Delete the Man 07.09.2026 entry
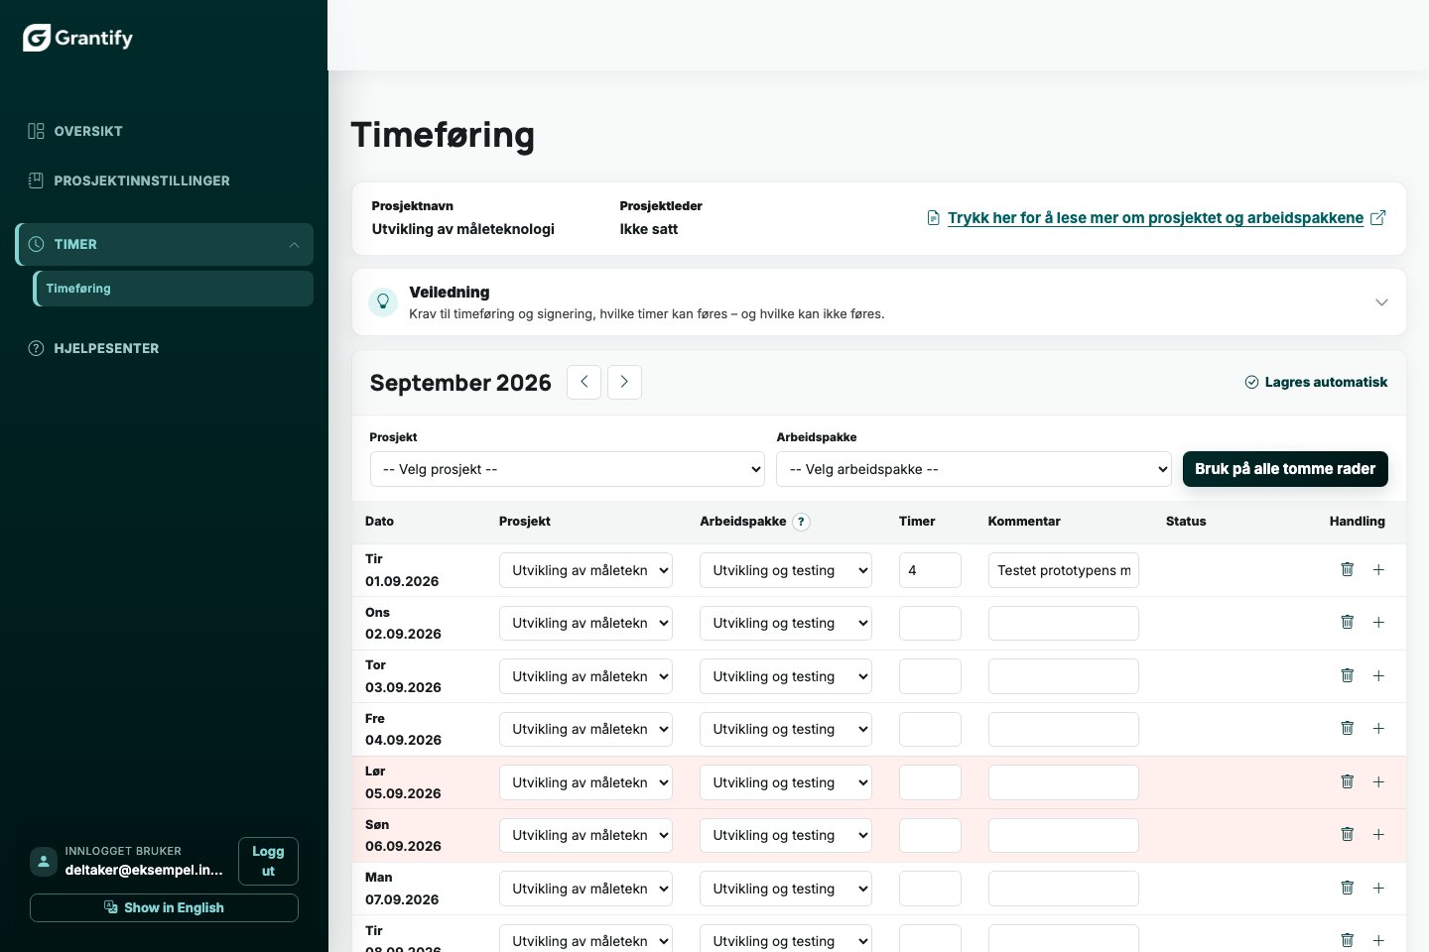 point(1348,888)
